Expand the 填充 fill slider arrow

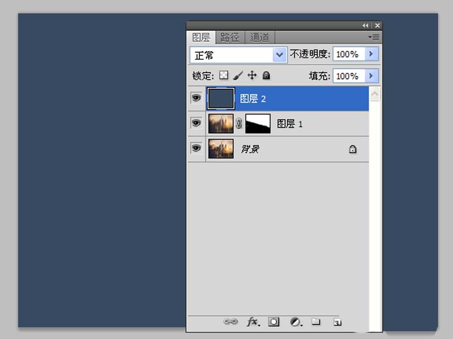(x=371, y=76)
